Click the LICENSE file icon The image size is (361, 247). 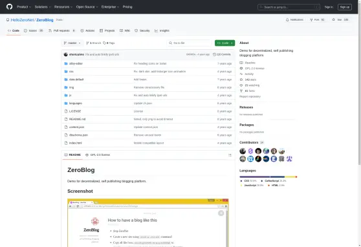(x=66, y=111)
